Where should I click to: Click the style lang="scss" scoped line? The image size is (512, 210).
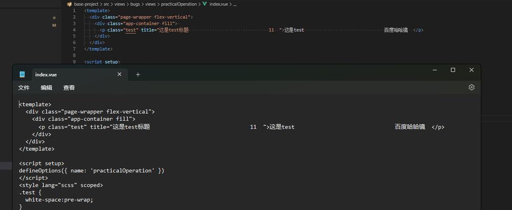point(61,185)
